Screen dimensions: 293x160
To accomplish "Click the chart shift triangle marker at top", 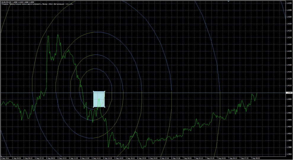I will point(229,1).
